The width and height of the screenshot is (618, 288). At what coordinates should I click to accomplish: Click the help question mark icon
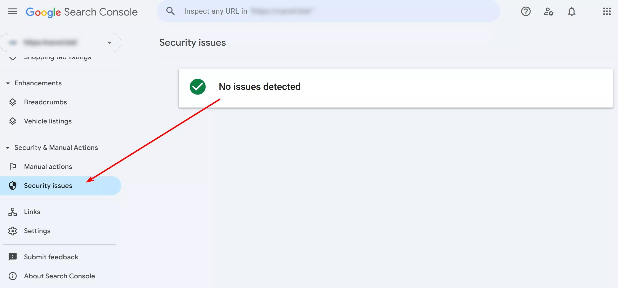click(x=526, y=11)
